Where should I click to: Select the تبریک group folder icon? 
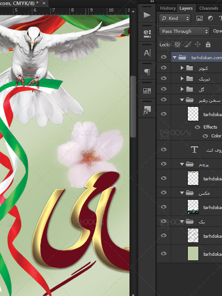[x=190, y=78]
